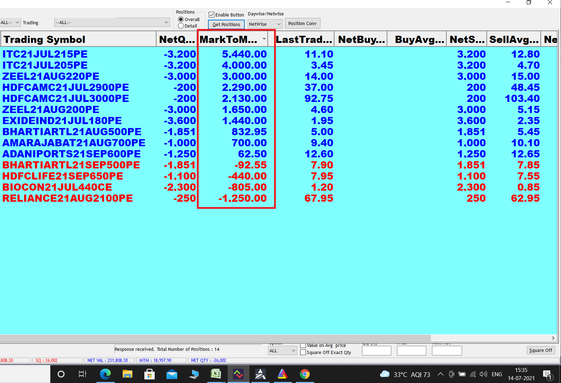This screenshot has height=383, width=561.
Task: Open Cortana search circle on taskbar
Action: point(61,374)
